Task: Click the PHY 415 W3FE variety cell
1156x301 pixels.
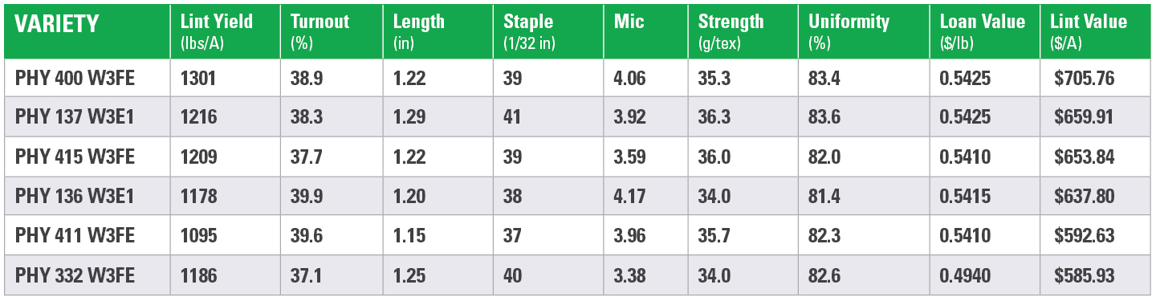Action: pos(75,157)
